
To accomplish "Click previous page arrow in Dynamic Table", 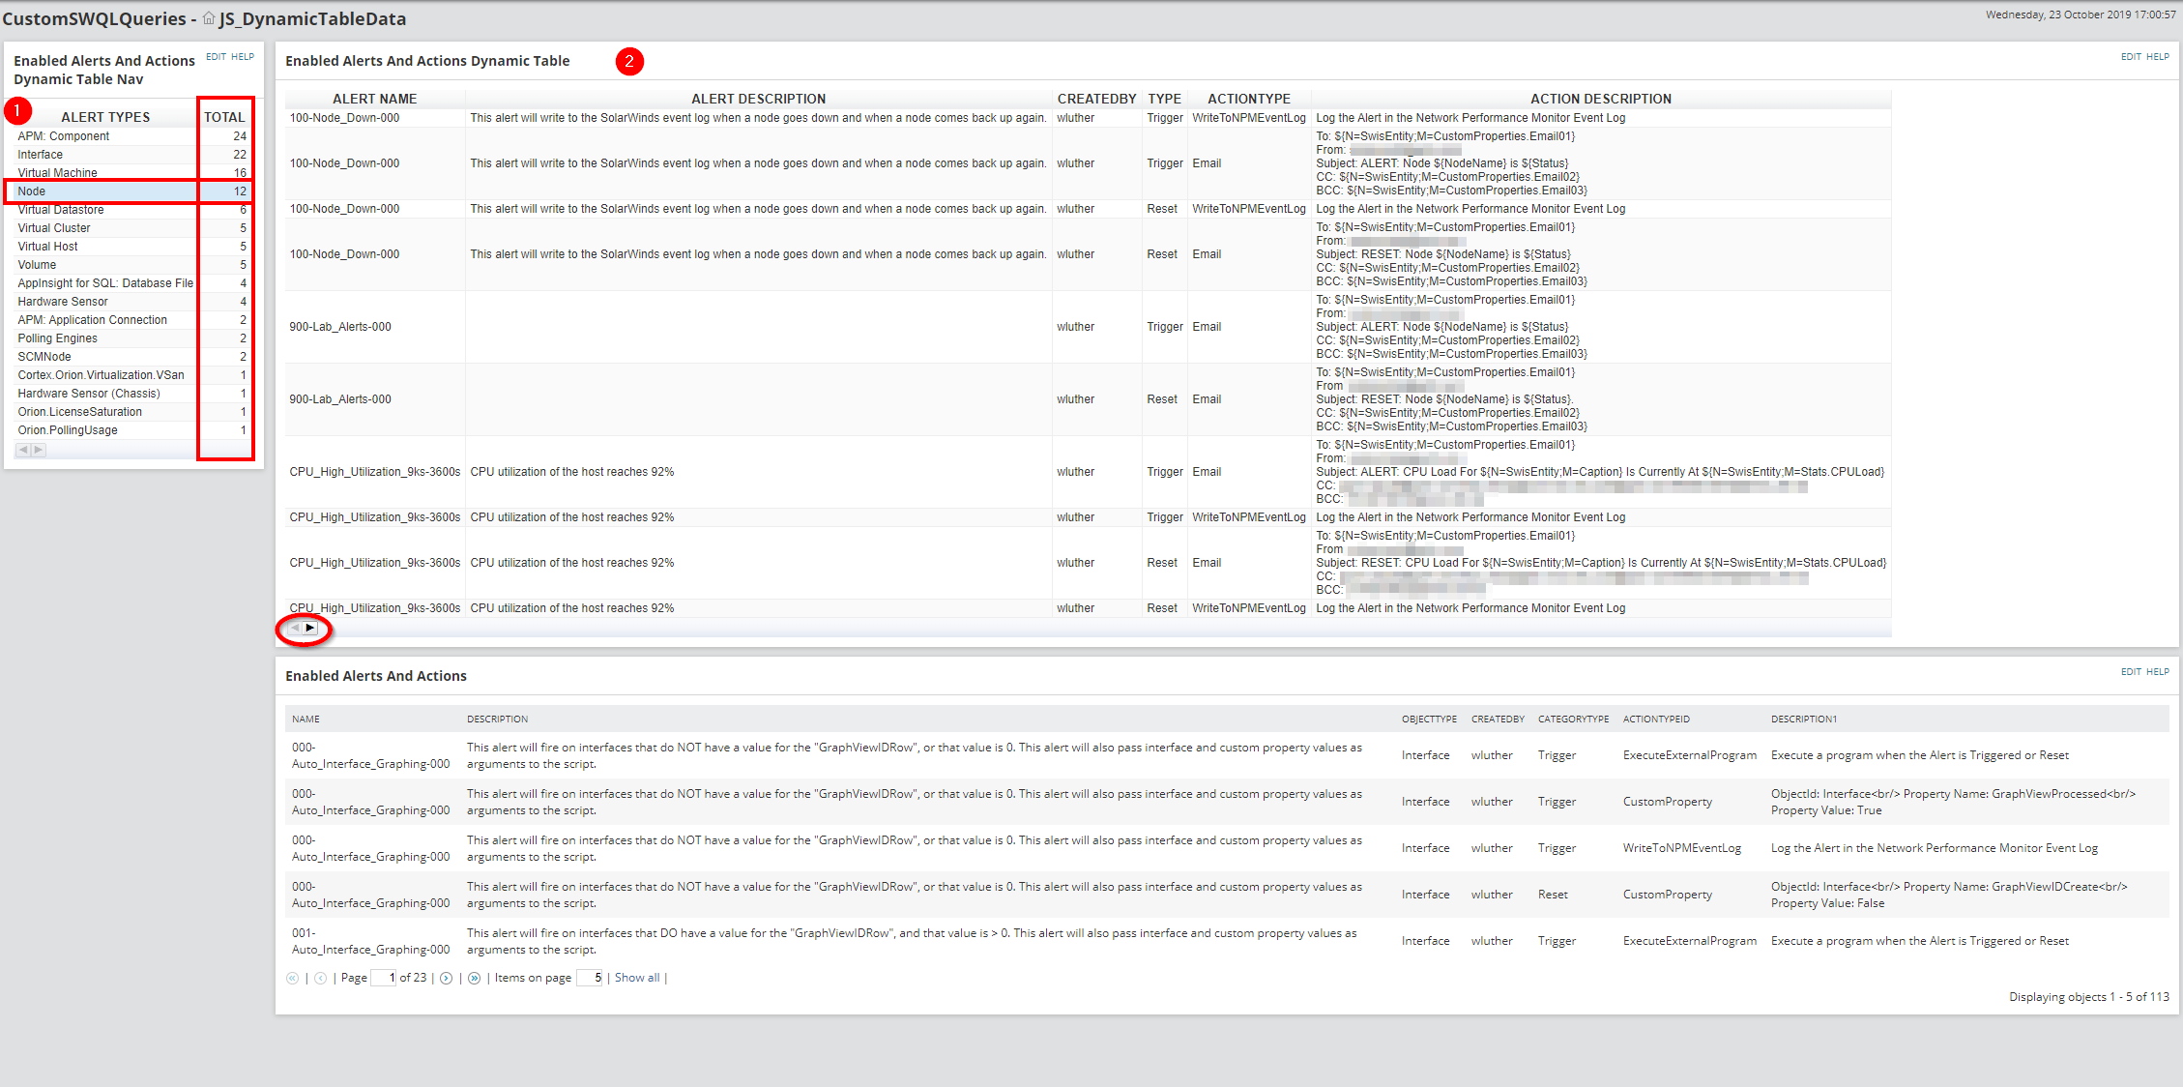I will click(295, 629).
